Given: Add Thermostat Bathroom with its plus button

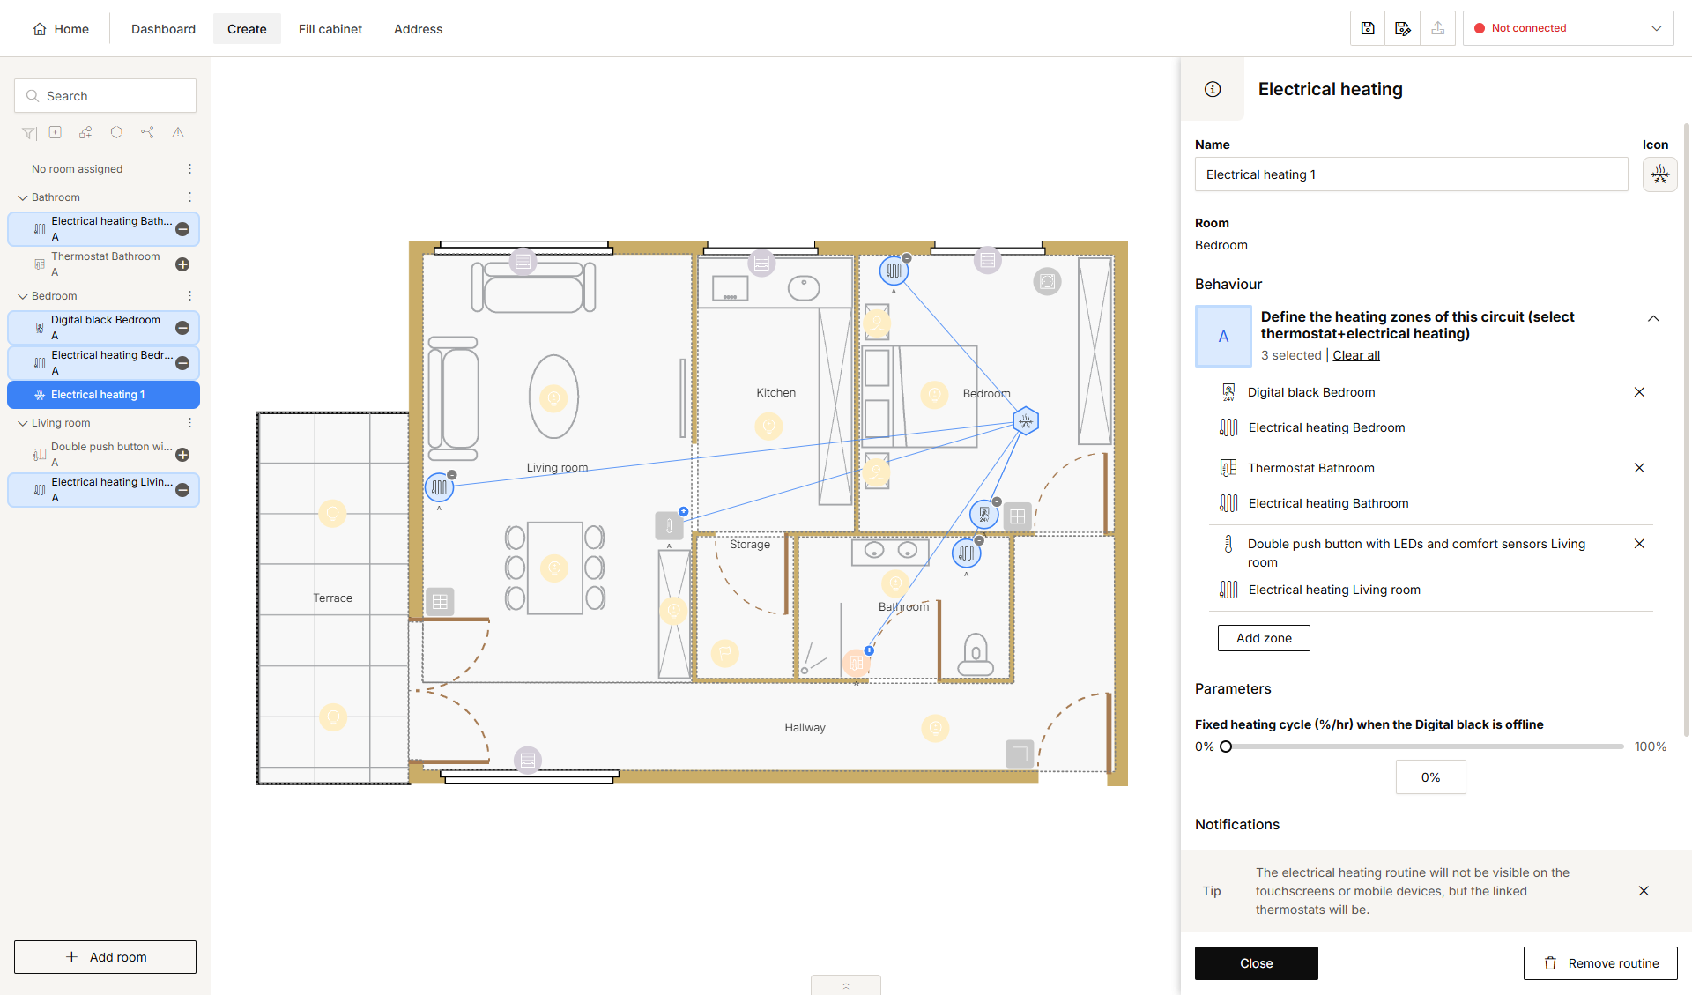Looking at the screenshot, I should coord(182,264).
